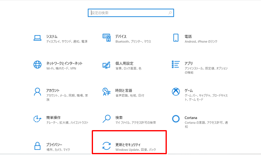
Task: Focus the 設定の検索 search field
Action: [131, 13]
